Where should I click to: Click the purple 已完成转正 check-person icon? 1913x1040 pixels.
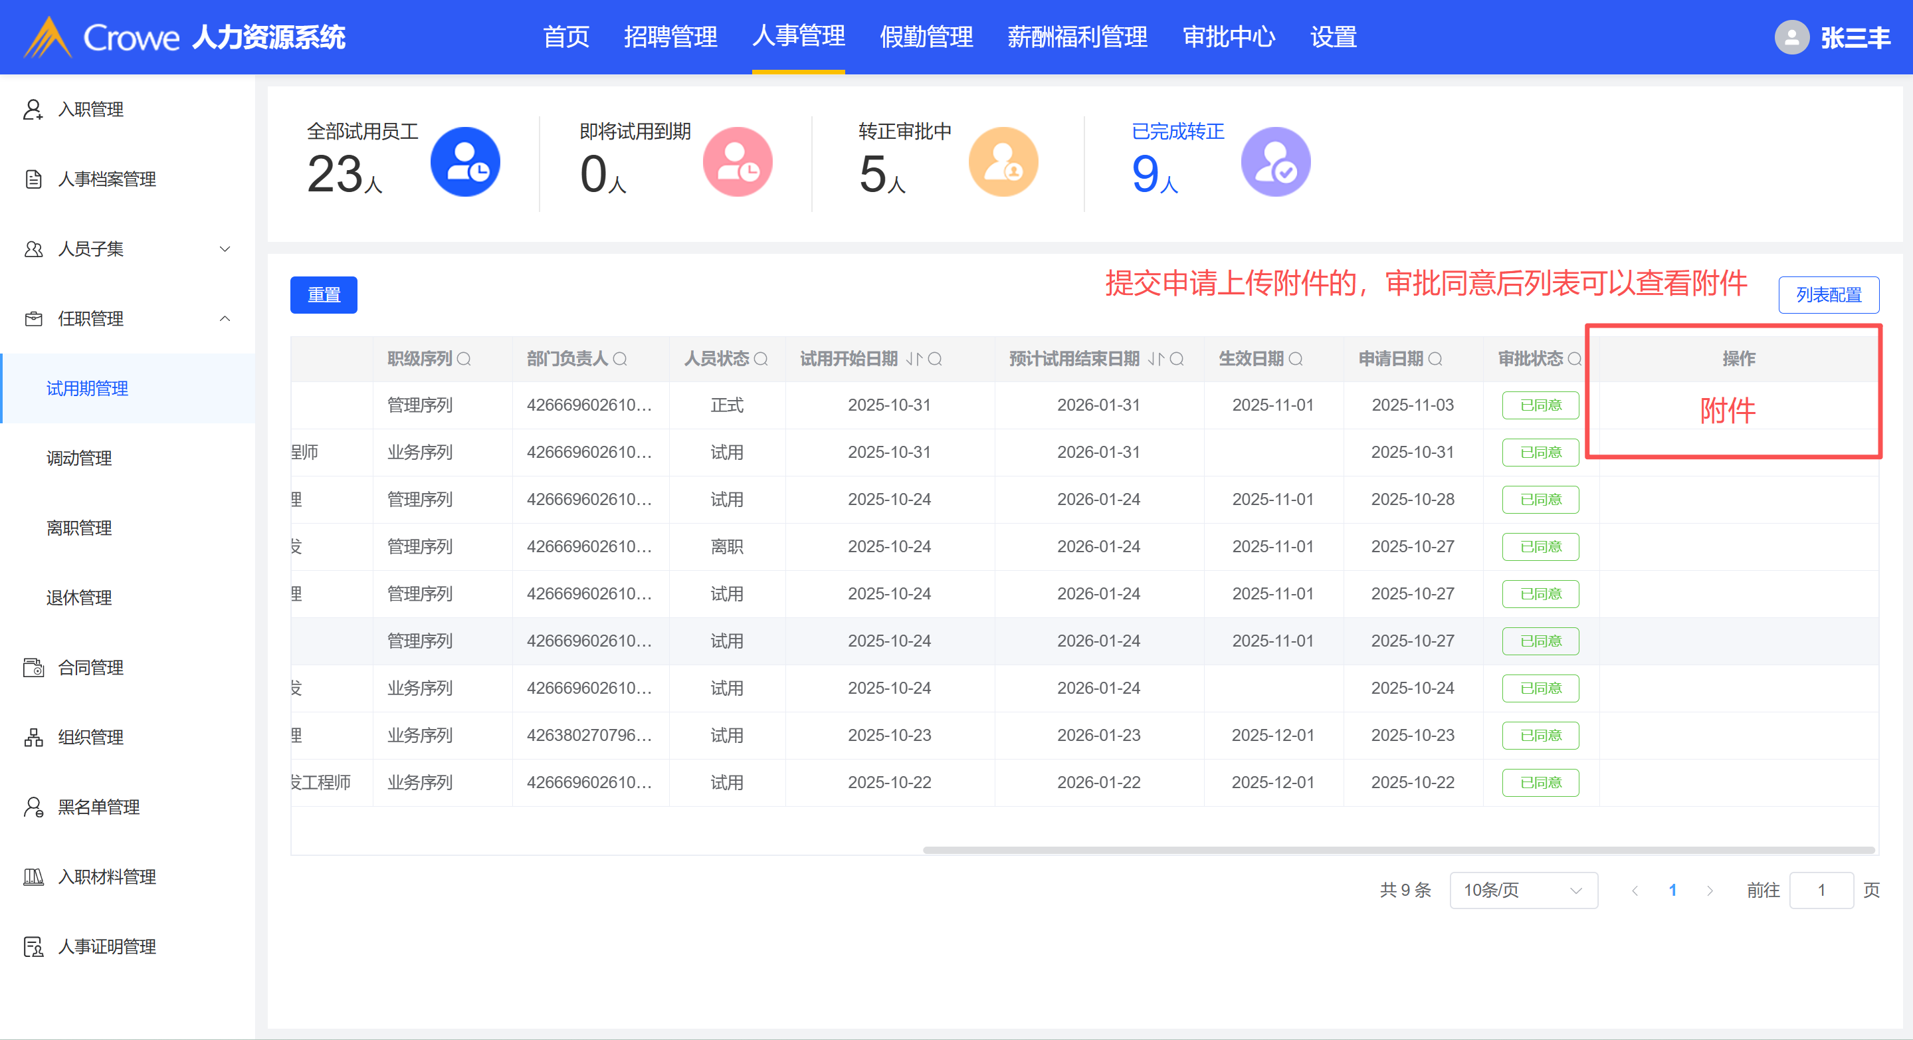tap(1275, 162)
